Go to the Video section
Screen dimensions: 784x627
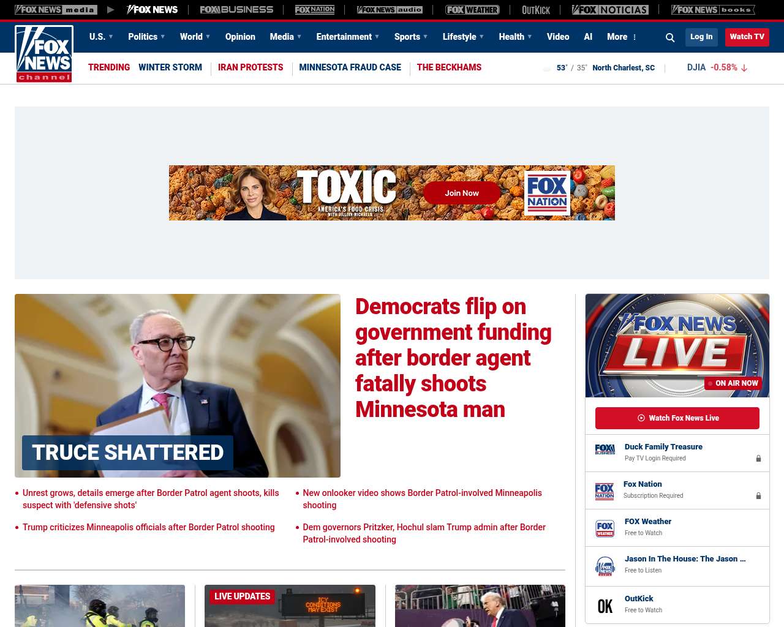click(557, 37)
